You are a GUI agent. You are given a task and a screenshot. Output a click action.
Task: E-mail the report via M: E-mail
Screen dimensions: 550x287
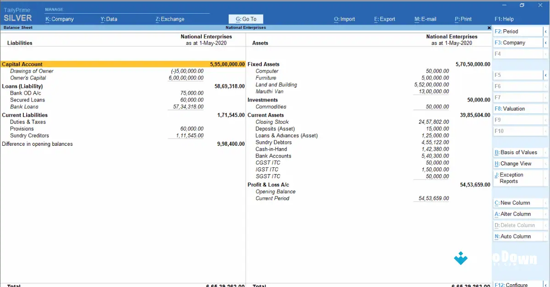pos(424,19)
